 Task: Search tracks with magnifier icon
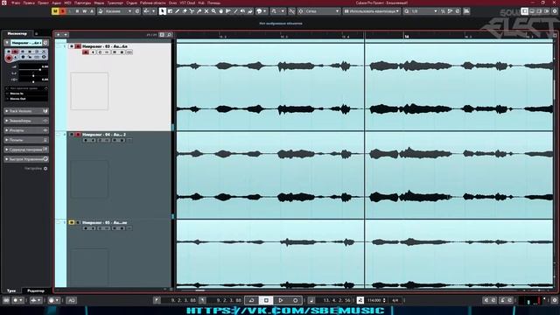170,35
